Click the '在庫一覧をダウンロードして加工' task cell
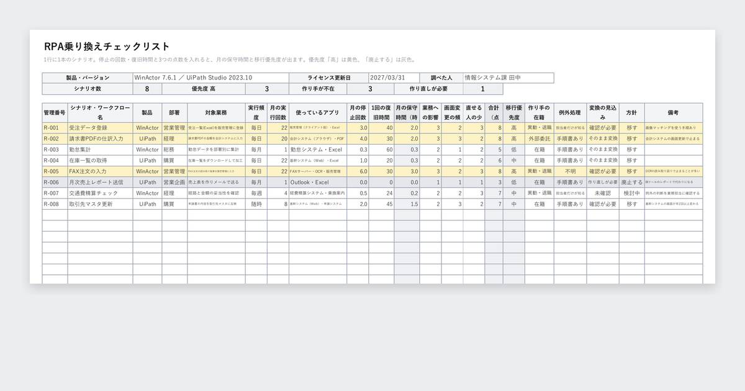The height and width of the screenshot is (391, 745). tap(216, 160)
